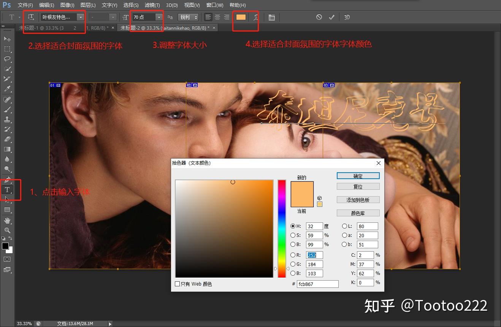Click the 确定 button
501x327 pixels.
click(x=358, y=176)
